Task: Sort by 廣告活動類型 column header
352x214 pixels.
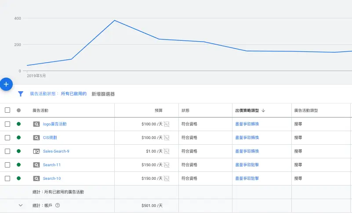Action: [306, 111]
